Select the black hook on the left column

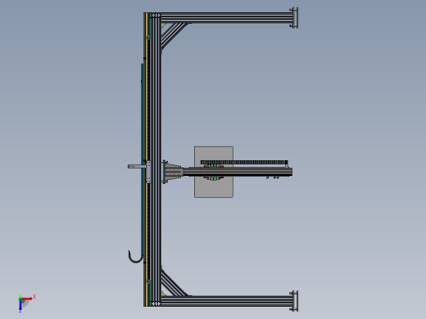(x=135, y=257)
